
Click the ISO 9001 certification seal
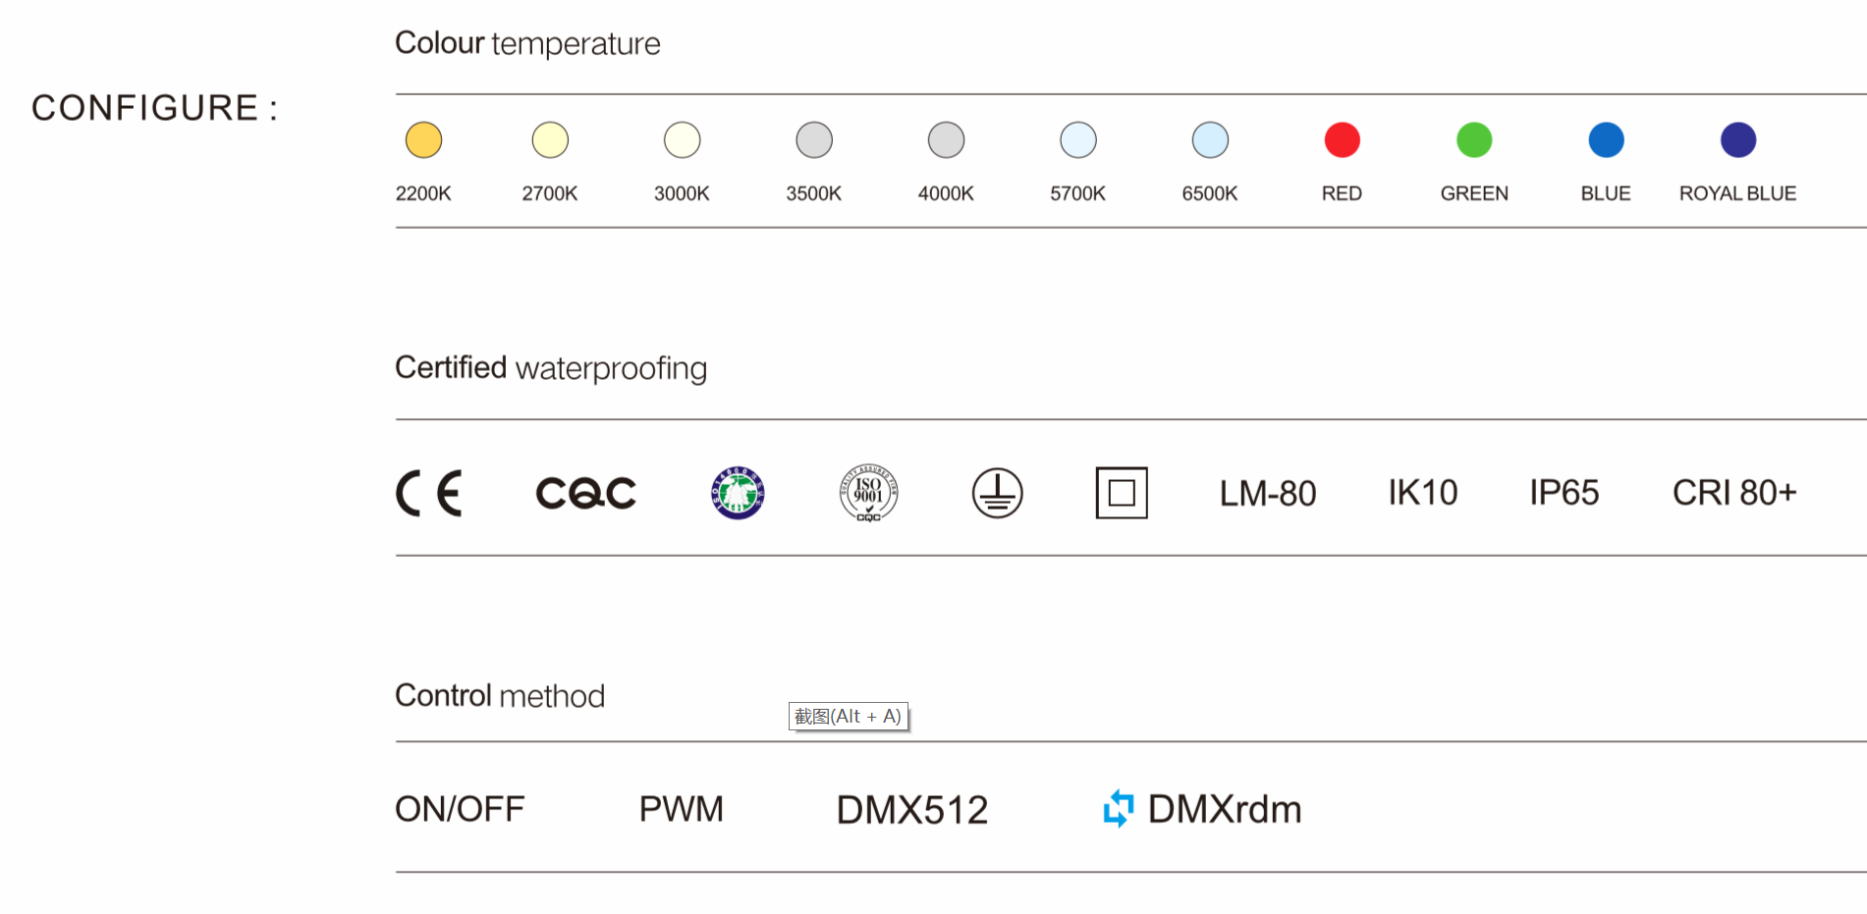click(868, 493)
